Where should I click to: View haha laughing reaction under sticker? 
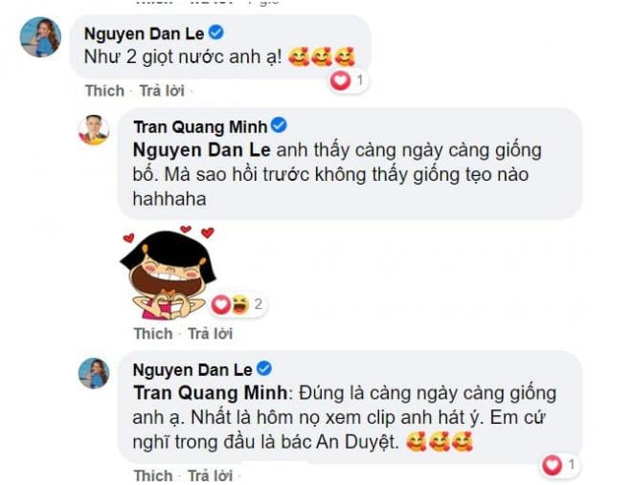pos(239,304)
